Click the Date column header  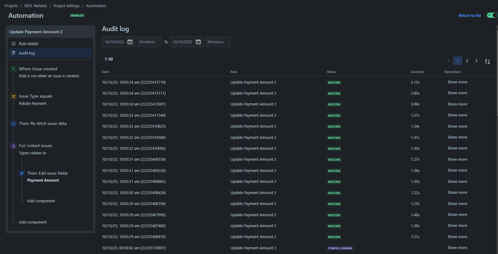pos(105,72)
